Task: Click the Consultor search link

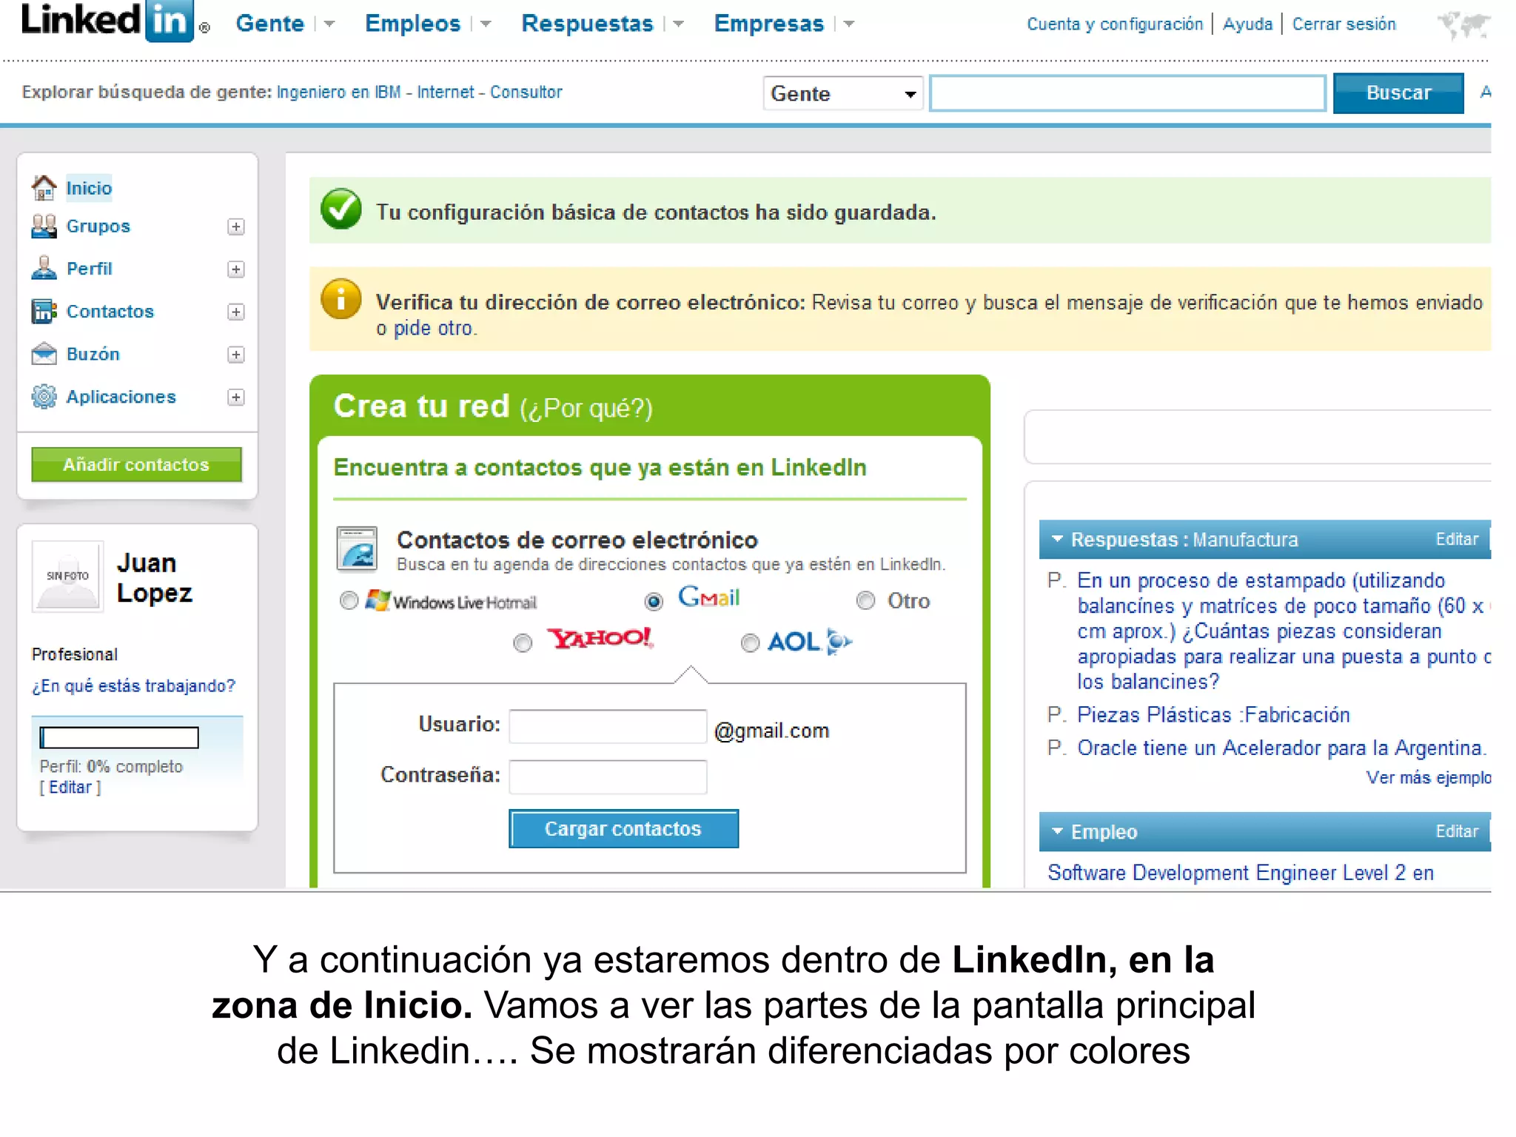Action: point(526,92)
